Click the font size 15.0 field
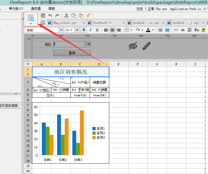The height and width of the screenshot is (174, 208). (x=70, y=30)
